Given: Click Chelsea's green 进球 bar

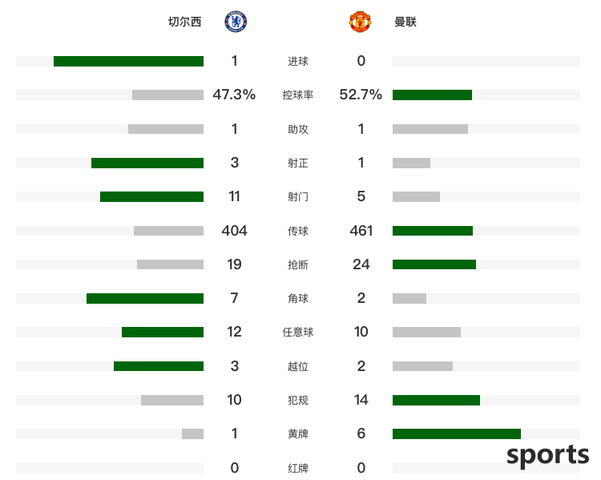Looking at the screenshot, I should (x=128, y=62).
